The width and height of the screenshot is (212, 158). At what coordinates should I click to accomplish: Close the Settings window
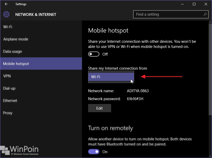pos(206,4)
